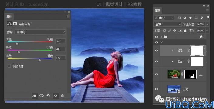Hide the girl photo layer
The width and height of the screenshot is (214, 109).
click(156, 74)
